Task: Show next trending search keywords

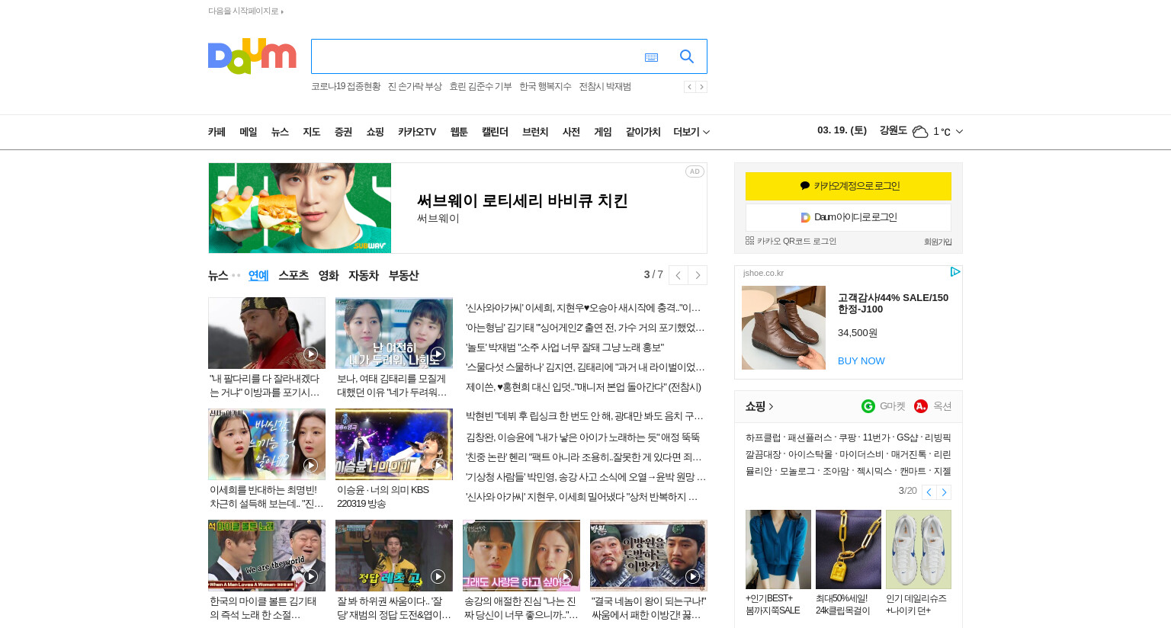Action: [701, 87]
